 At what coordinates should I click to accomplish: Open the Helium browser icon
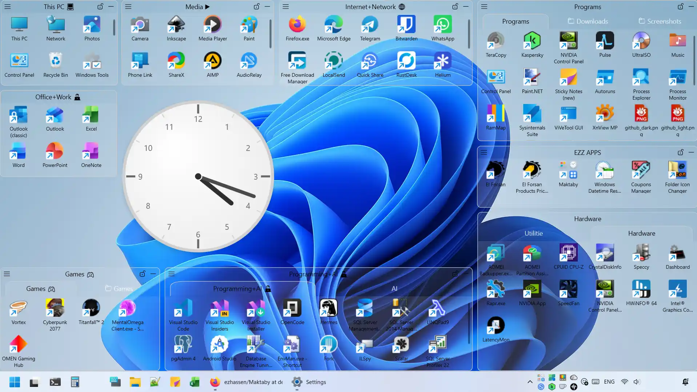coord(443,65)
